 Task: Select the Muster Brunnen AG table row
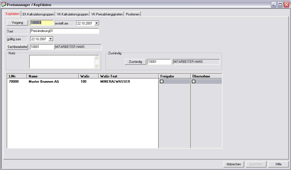pos(44,82)
